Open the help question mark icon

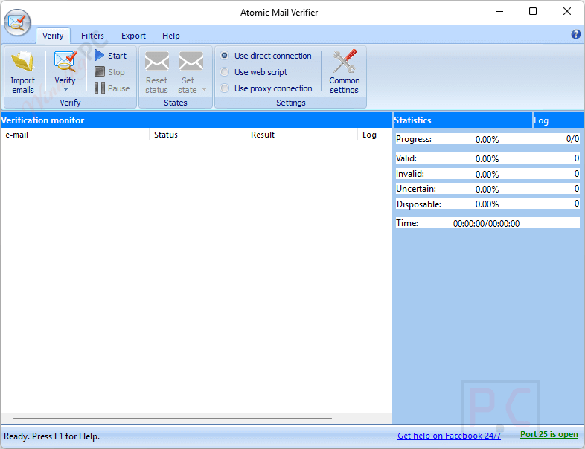(575, 35)
